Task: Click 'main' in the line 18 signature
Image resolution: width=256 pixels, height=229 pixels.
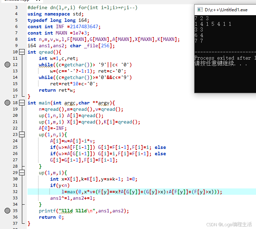Action: click(44, 103)
